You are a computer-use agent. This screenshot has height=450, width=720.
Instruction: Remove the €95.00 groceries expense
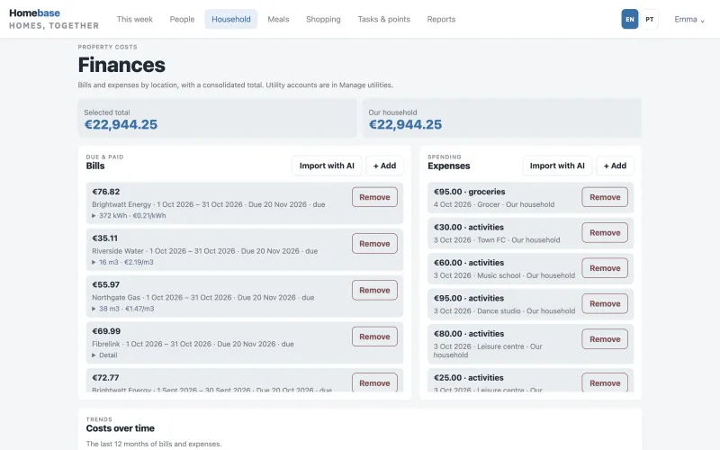click(605, 197)
